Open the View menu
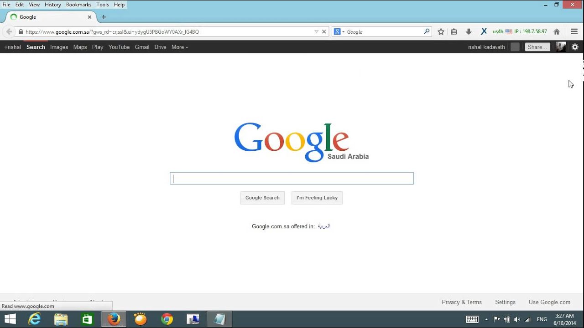 (34, 5)
